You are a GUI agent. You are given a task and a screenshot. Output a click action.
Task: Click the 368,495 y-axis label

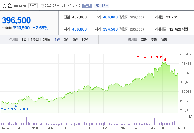click(186, 82)
